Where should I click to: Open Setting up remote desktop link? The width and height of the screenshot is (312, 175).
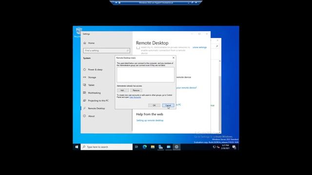150,121
